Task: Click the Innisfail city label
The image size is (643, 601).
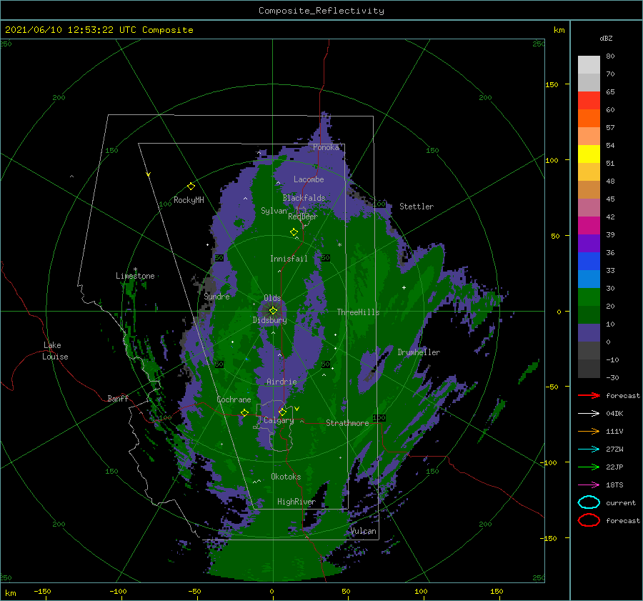Action: 289,259
